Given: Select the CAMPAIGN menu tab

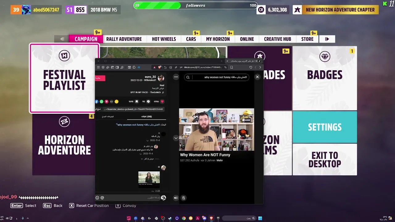Looking at the screenshot, I should (86, 39).
